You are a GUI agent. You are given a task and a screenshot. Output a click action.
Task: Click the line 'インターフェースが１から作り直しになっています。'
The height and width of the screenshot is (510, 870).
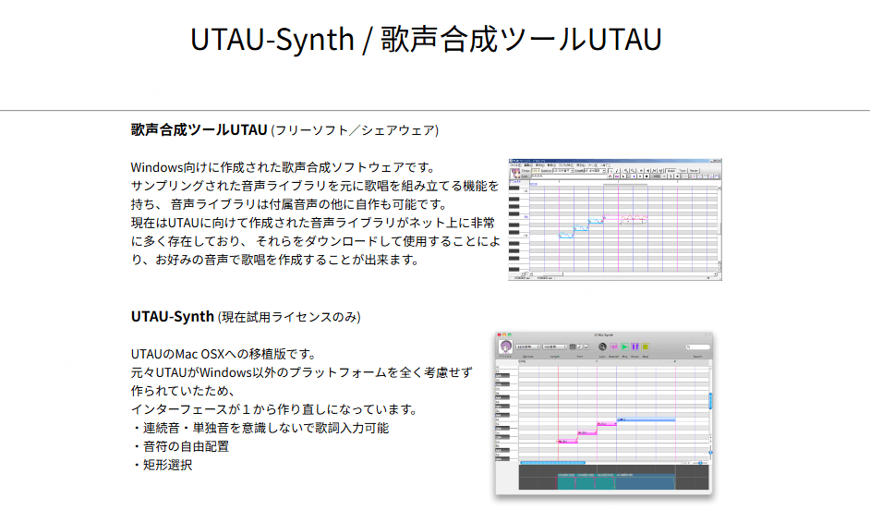[x=275, y=409]
